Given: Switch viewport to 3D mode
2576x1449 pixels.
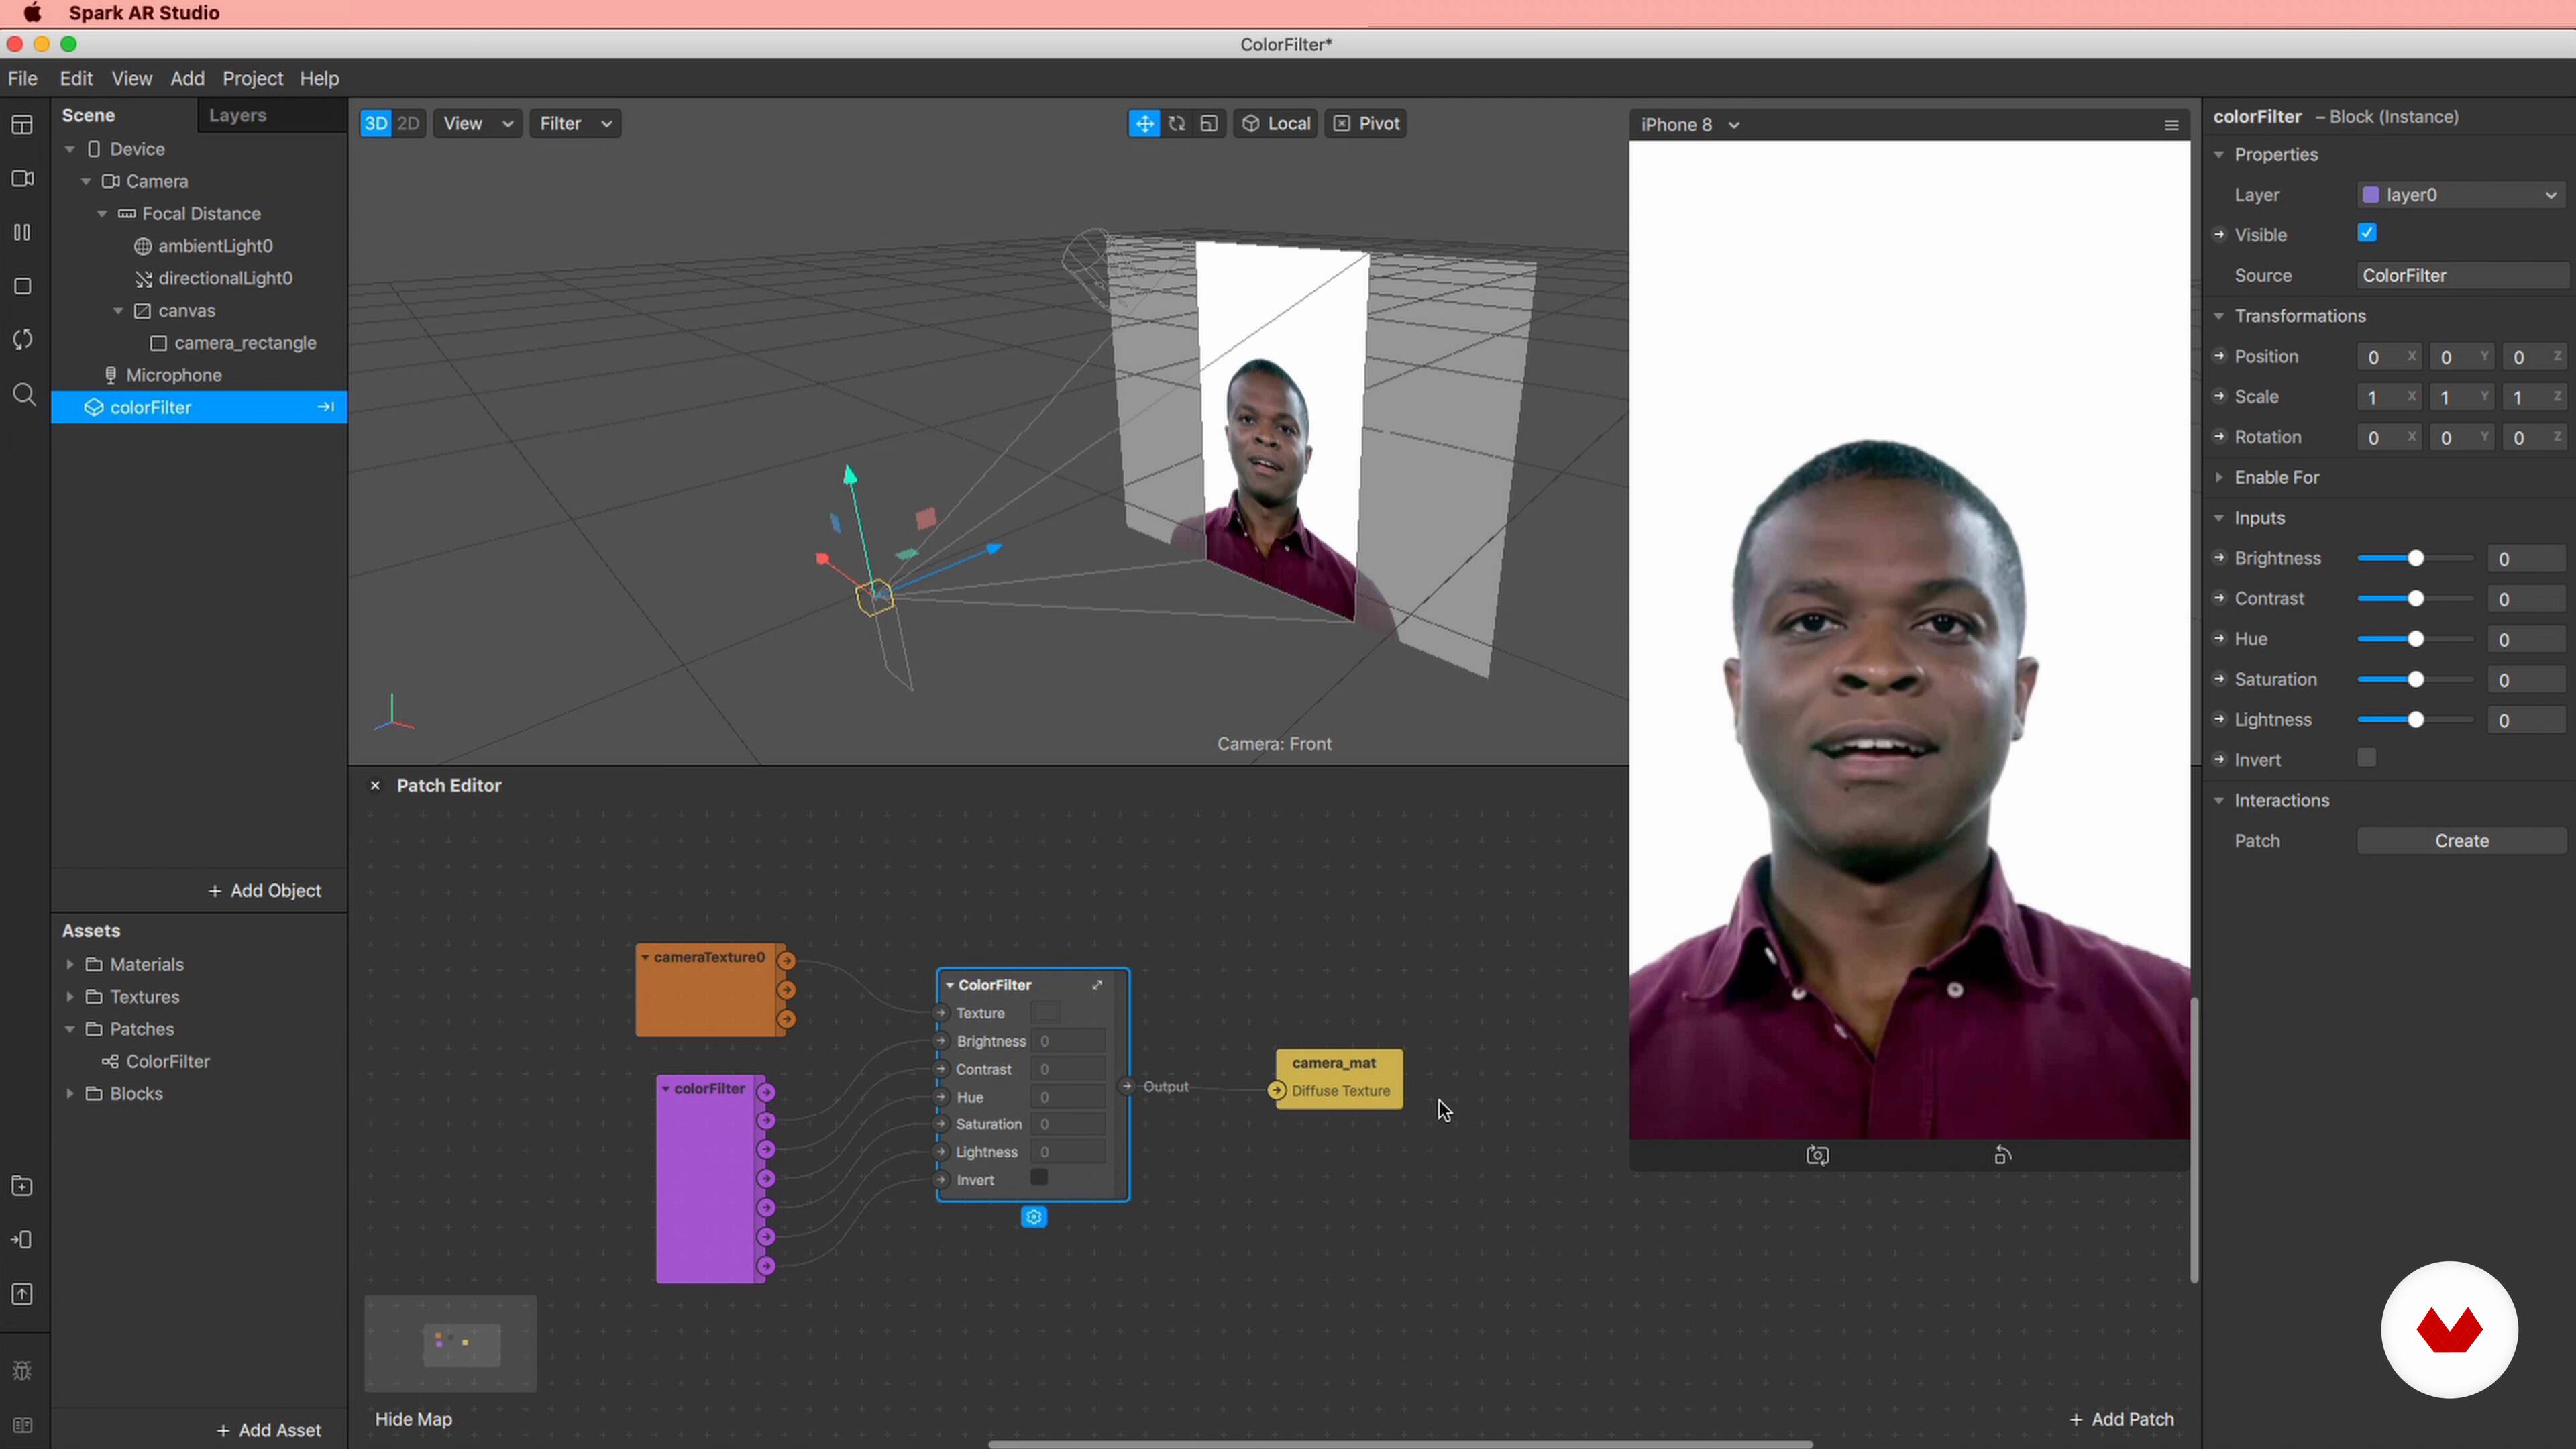Looking at the screenshot, I should (376, 124).
